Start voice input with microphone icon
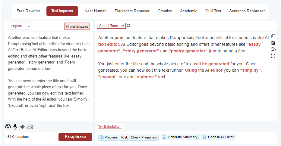 coord(15,127)
